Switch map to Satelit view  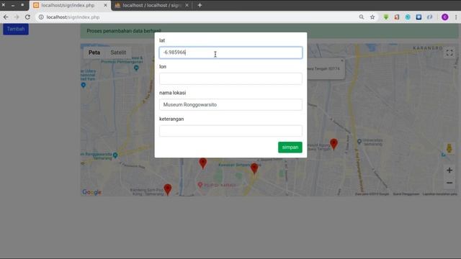(x=118, y=53)
